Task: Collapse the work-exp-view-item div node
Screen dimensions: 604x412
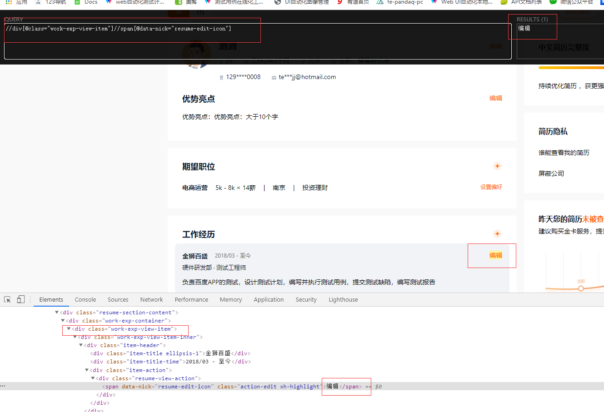Action: coord(69,329)
